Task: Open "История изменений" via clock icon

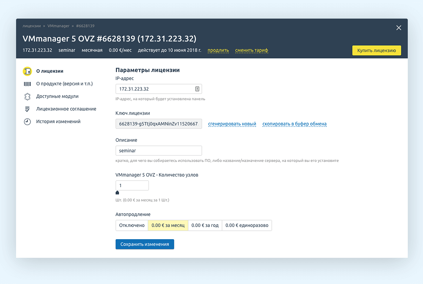Action: (x=27, y=121)
